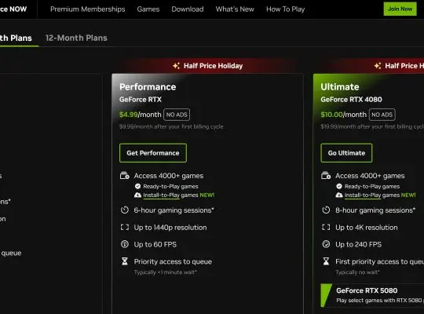Click checkmark icon beside Performance Ready-to-Play games
The width and height of the screenshot is (424, 314).
[137, 186]
